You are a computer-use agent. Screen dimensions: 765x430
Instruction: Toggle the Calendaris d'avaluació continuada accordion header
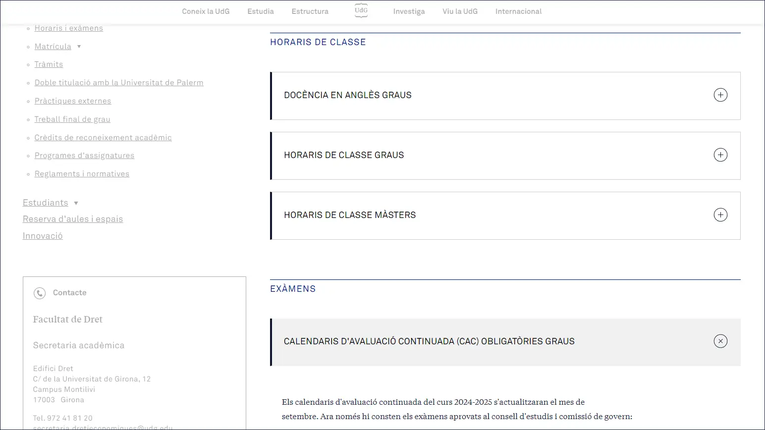pos(429,341)
